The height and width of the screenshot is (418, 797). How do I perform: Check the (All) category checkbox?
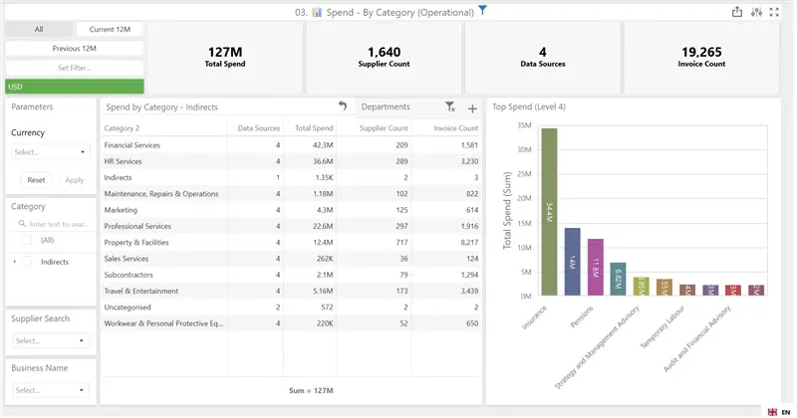tap(27, 240)
